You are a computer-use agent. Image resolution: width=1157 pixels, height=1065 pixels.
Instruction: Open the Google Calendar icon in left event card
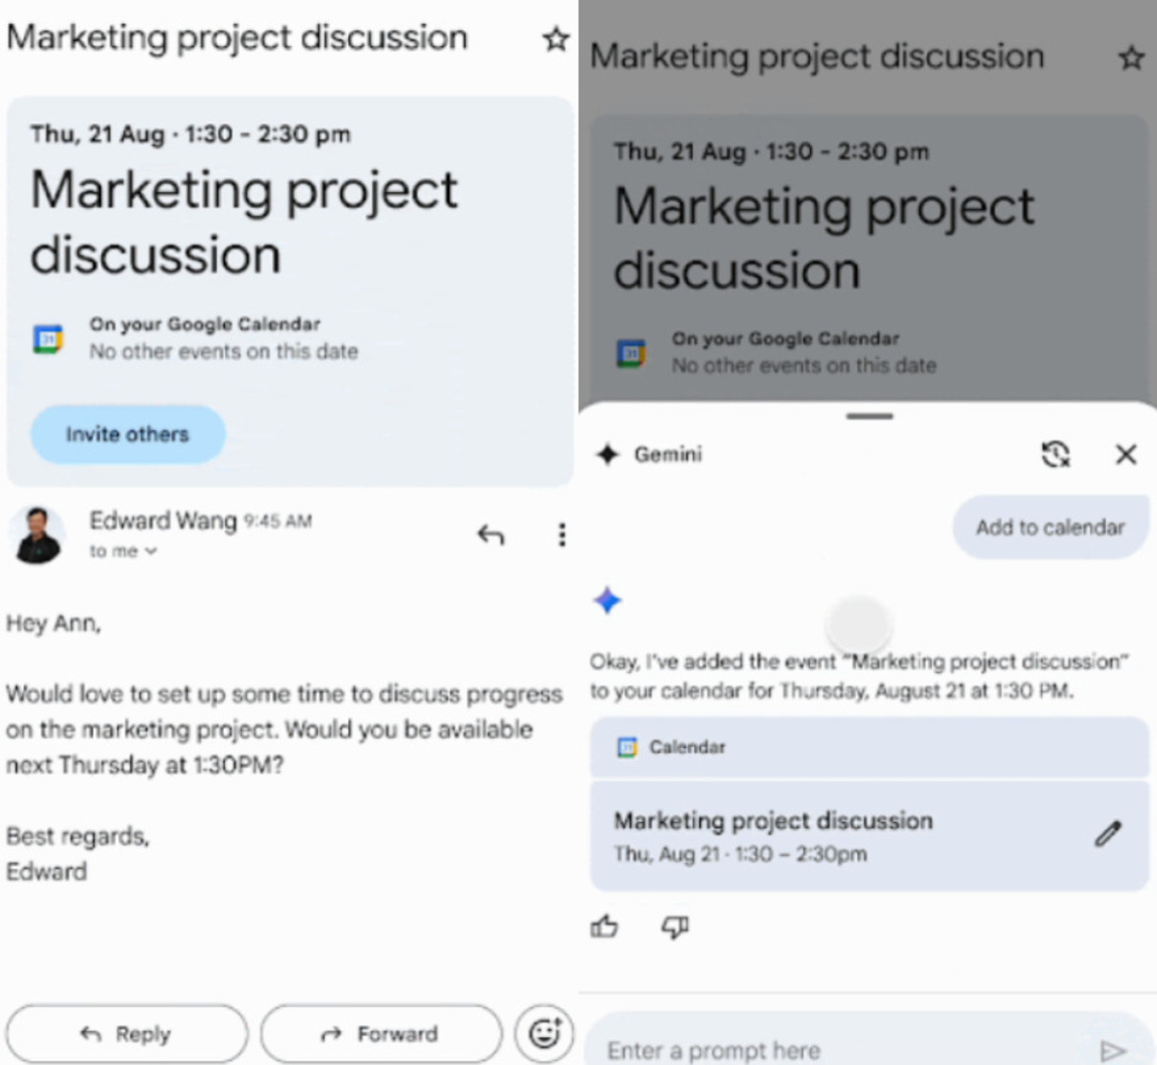[x=48, y=338]
